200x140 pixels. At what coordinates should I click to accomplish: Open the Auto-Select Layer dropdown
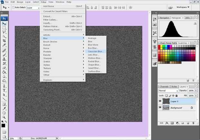(33, 8)
